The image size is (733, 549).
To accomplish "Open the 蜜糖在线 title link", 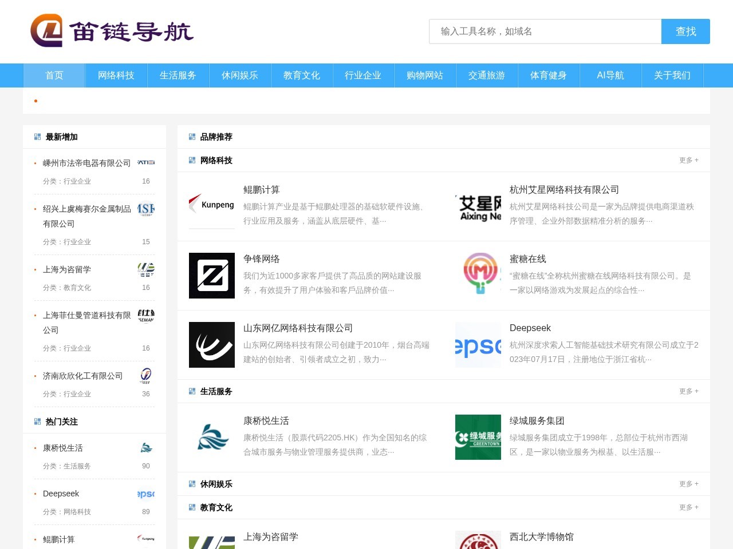I will coord(528,259).
